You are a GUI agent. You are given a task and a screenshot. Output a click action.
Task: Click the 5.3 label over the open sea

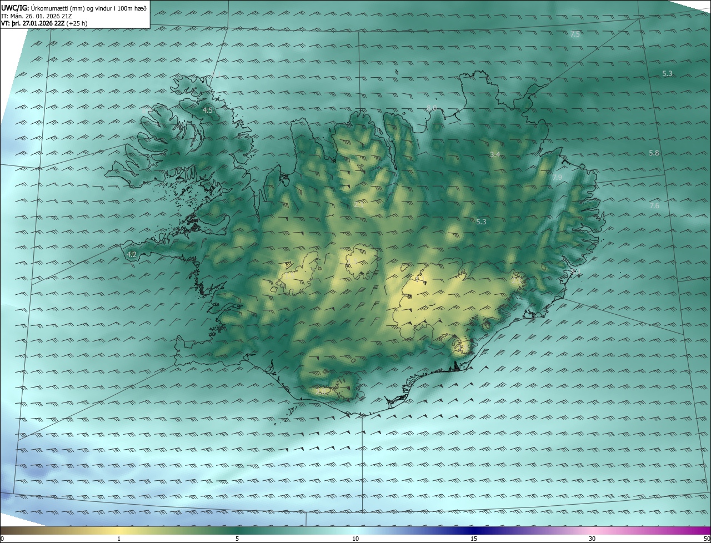click(667, 74)
